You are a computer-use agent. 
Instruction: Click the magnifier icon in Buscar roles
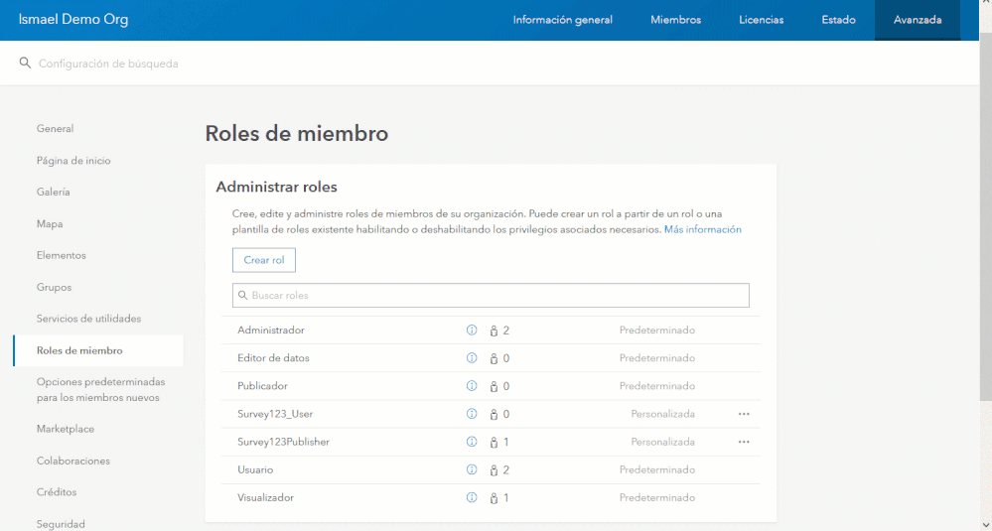point(243,295)
